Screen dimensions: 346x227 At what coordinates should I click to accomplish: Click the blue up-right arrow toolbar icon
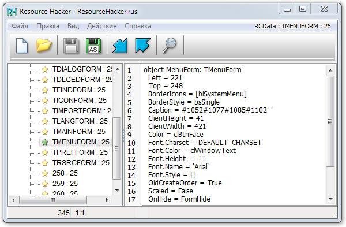[143, 46]
